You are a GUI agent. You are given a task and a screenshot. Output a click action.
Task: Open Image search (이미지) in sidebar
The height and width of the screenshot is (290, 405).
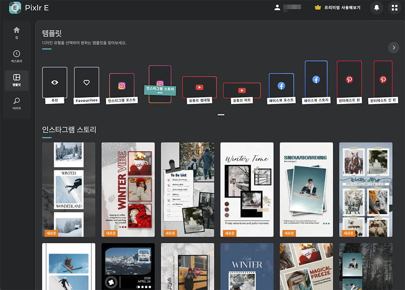point(17,103)
